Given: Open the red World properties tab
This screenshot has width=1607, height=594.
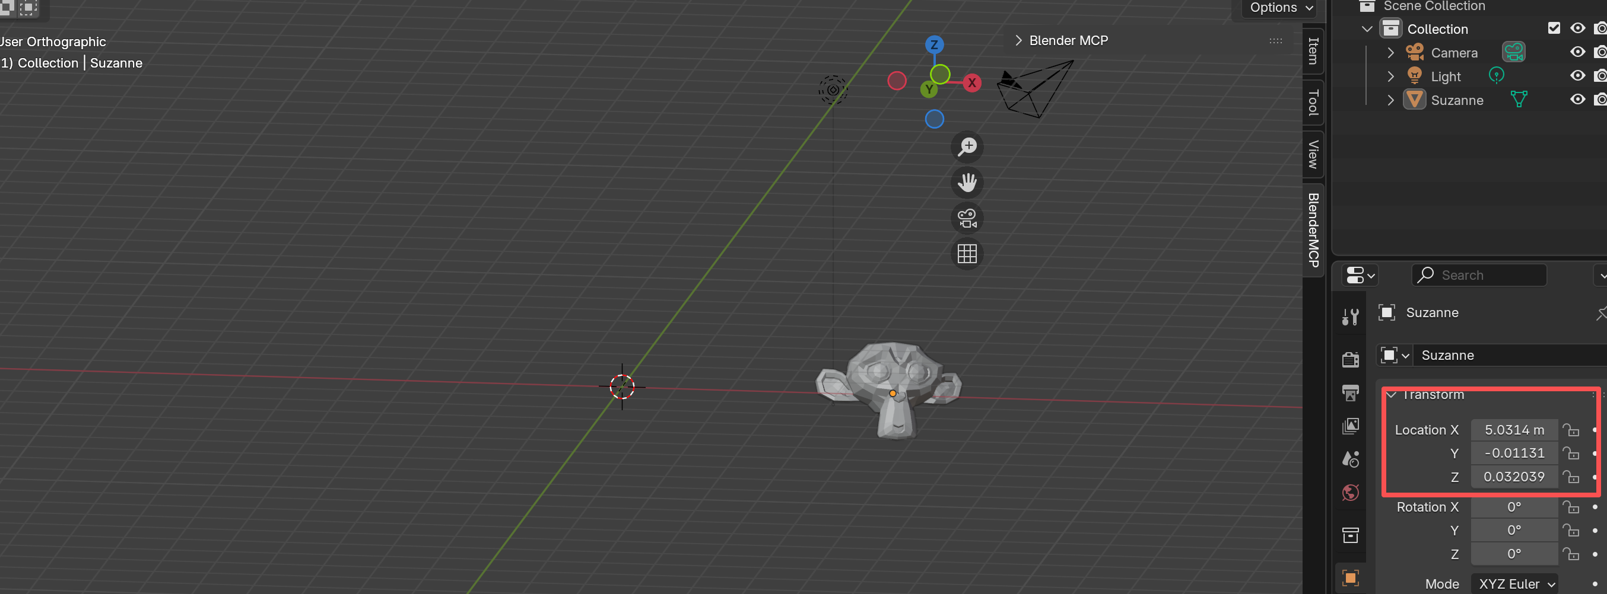Looking at the screenshot, I should 1350,493.
